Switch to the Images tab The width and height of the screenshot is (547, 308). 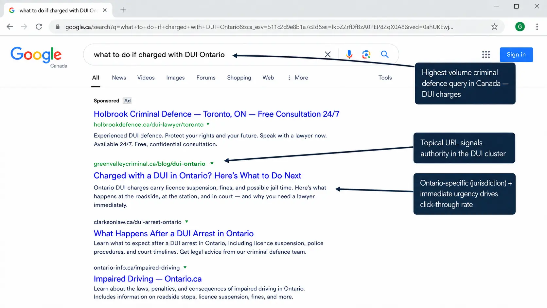[175, 78]
